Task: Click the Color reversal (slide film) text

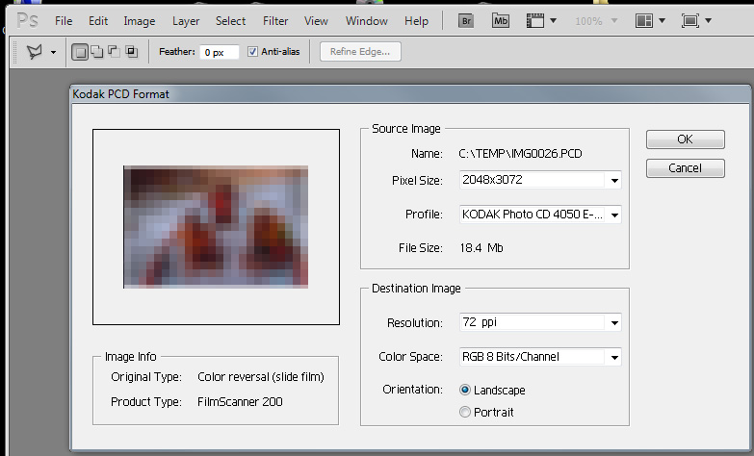Action: click(261, 377)
